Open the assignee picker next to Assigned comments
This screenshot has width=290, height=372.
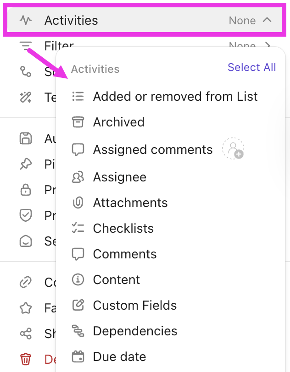click(x=233, y=149)
